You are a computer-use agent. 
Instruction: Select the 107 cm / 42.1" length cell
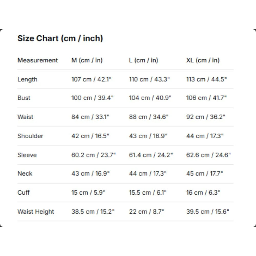91,79
